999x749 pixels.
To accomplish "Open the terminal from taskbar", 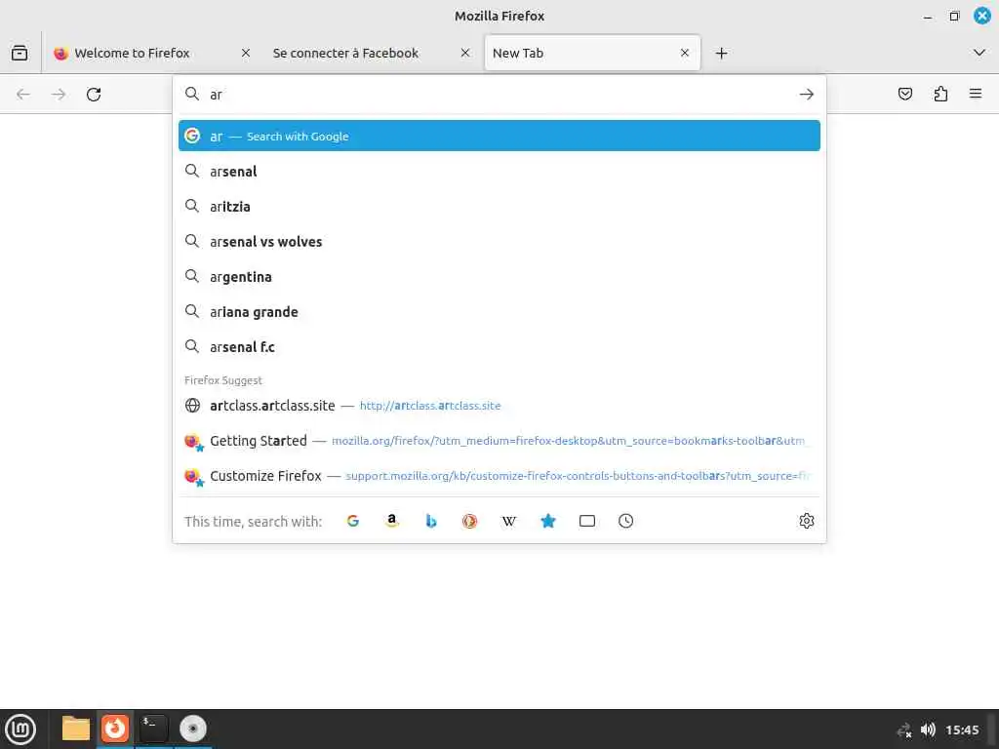I will pyautogui.click(x=153, y=729).
